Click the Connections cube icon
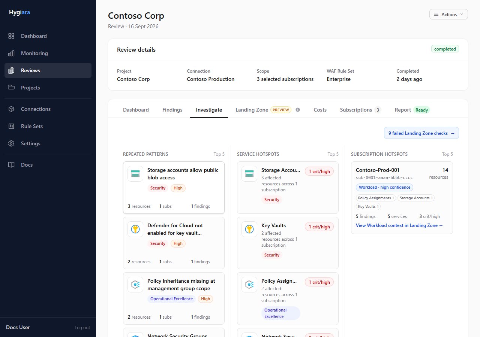This screenshot has width=480, height=337. [11, 109]
